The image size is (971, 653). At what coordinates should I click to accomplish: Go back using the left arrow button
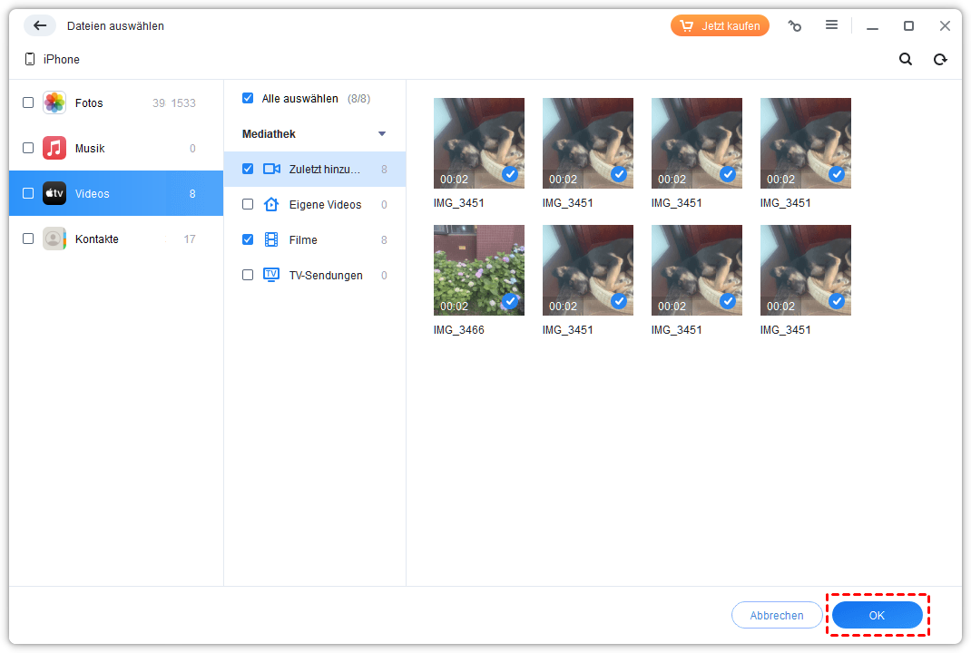40,25
